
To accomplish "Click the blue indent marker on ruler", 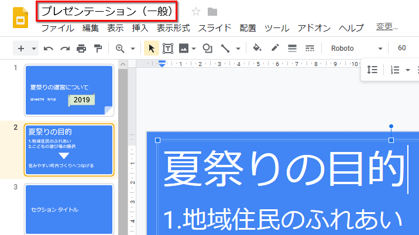I will (162, 64).
